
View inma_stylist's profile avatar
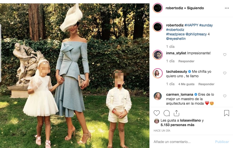158,55
